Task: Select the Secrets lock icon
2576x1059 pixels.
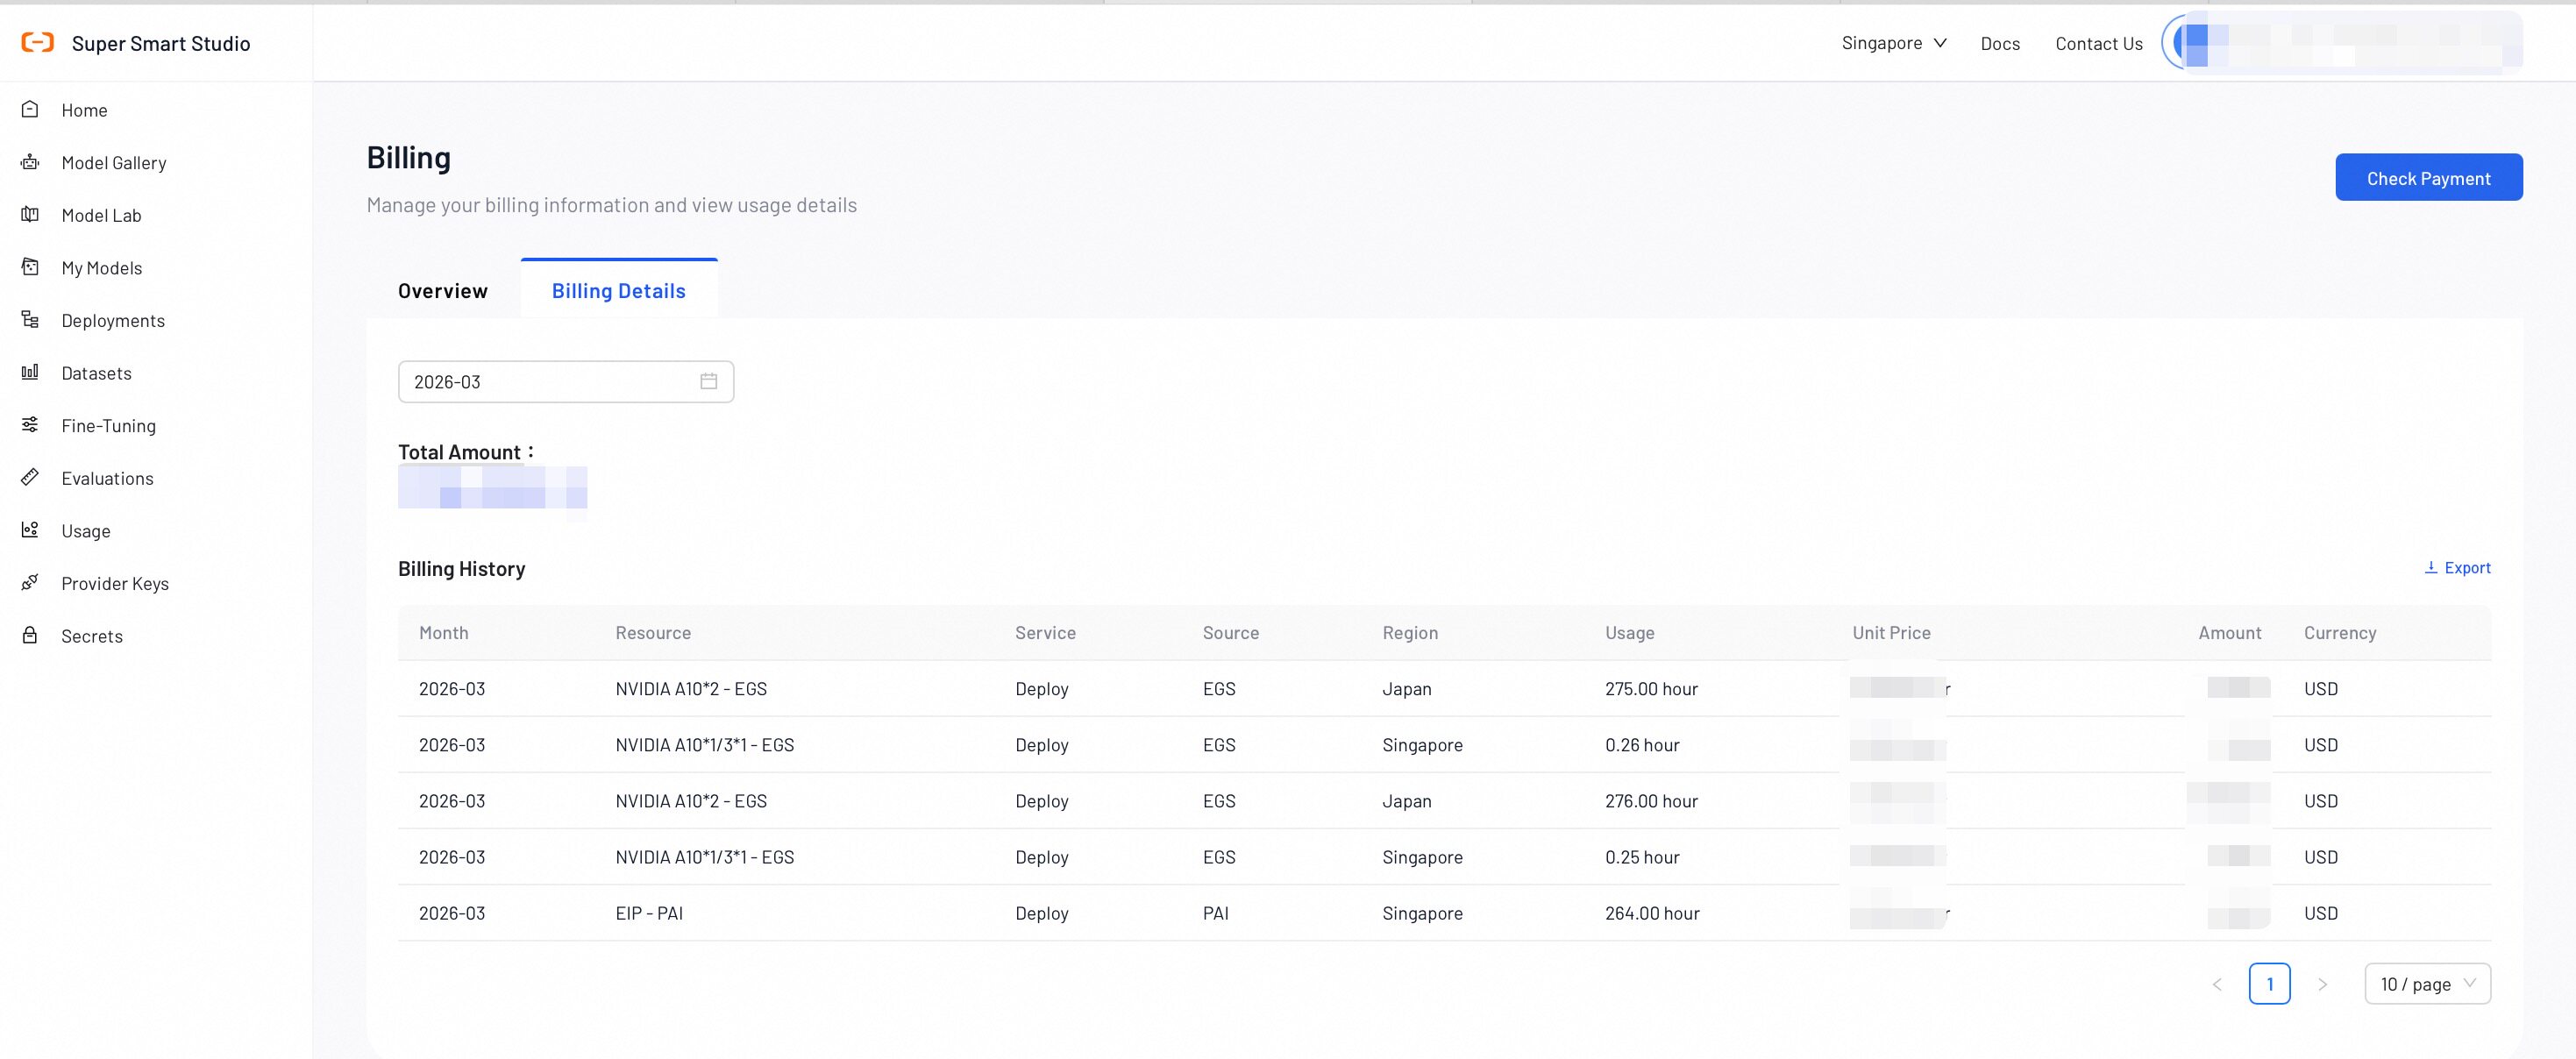Action: [30, 635]
